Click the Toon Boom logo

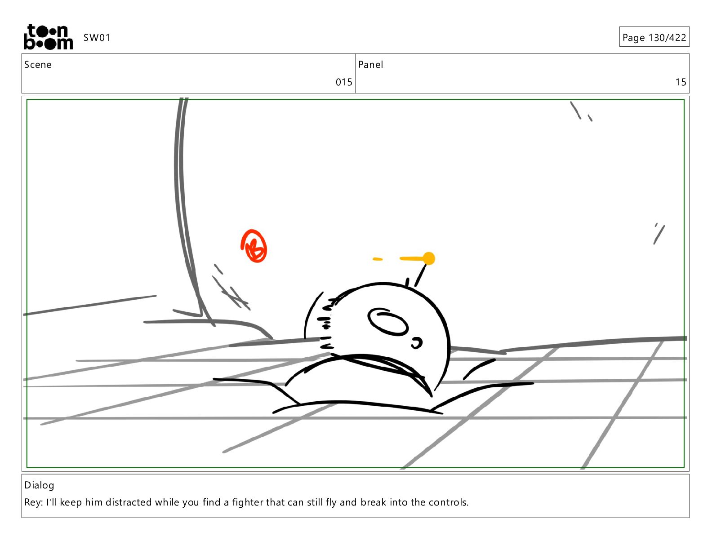click(x=48, y=37)
